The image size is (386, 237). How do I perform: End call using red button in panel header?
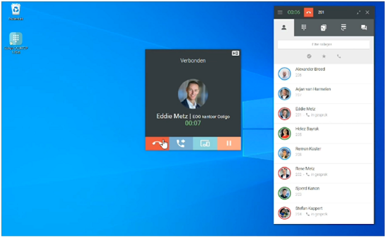pos(308,12)
